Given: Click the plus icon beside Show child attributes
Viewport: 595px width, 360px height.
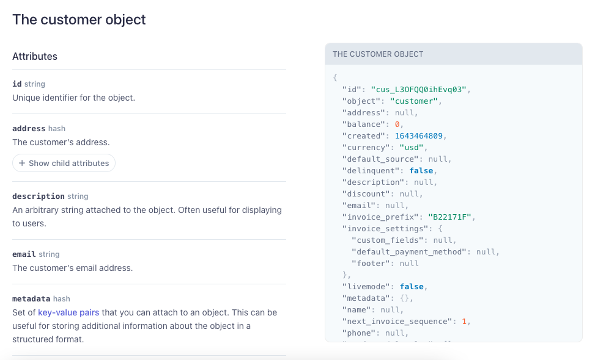Looking at the screenshot, I should pyautogui.click(x=22, y=163).
